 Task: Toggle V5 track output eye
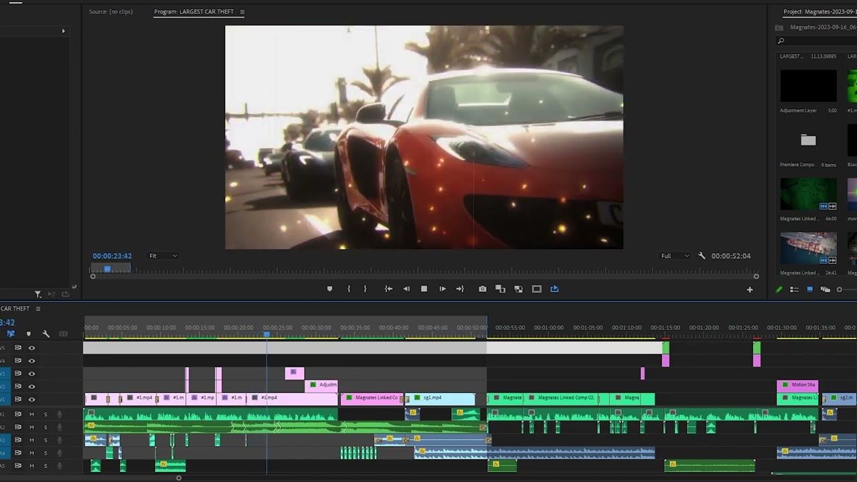(x=31, y=348)
